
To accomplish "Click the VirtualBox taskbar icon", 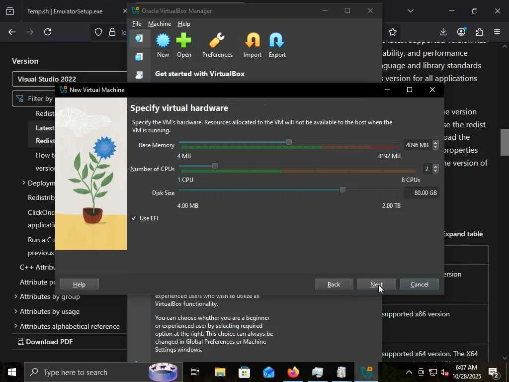I will point(366,372).
